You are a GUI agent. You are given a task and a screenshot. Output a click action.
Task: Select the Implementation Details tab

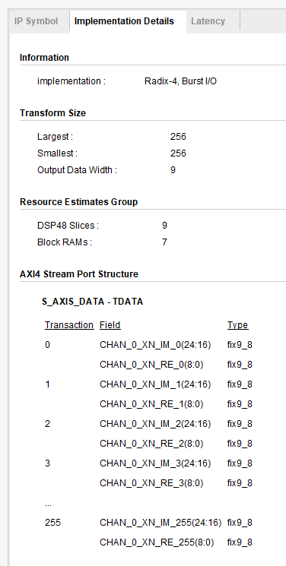(124, 21)
